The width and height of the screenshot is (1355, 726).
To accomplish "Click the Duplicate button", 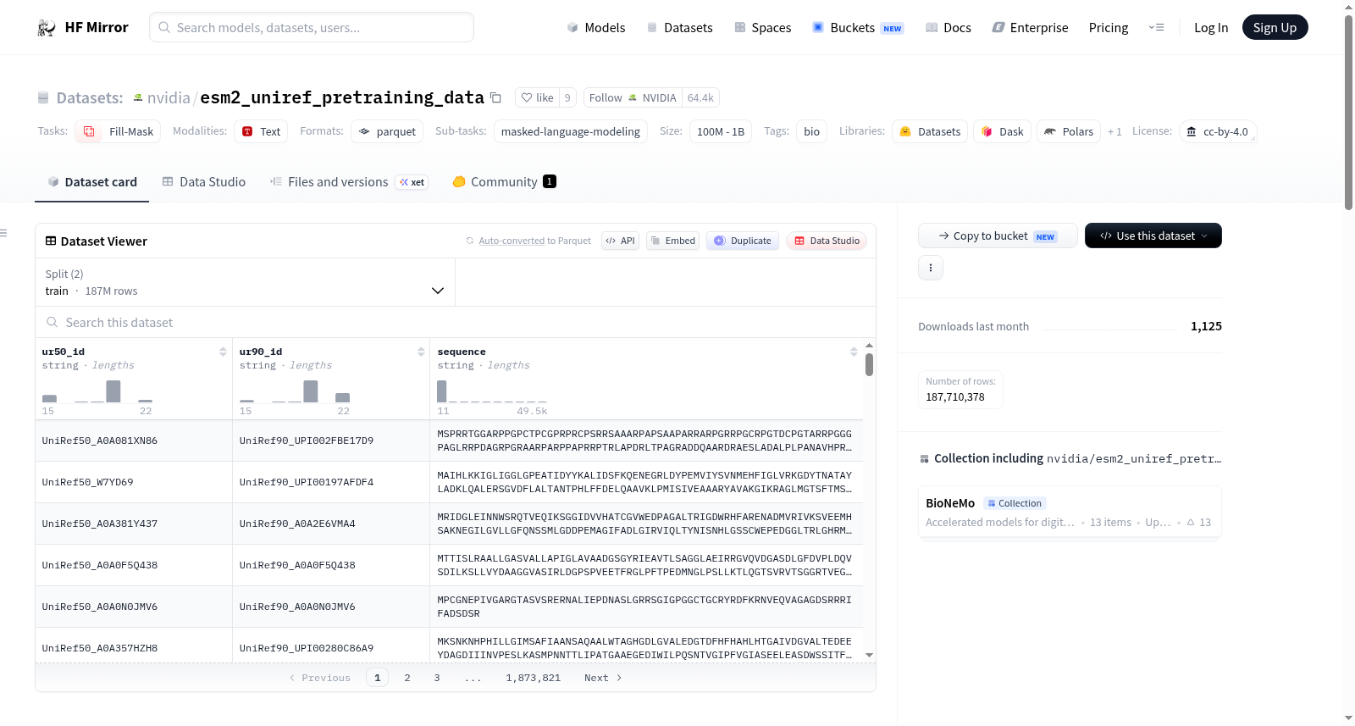I will pyautogui.click(x=743, y=241).
